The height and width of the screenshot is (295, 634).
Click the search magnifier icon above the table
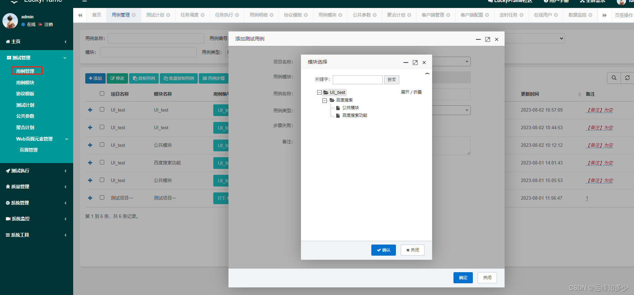[x=614, y=78]
